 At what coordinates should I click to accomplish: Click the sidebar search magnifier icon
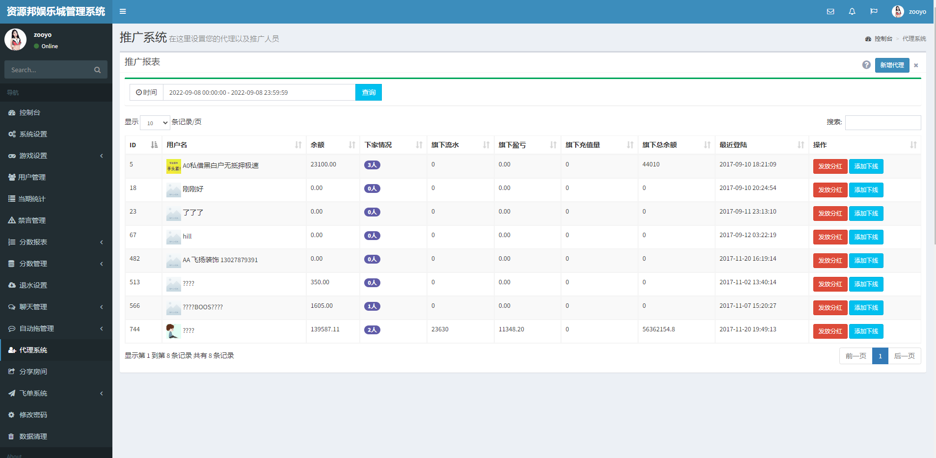[97, 70]
